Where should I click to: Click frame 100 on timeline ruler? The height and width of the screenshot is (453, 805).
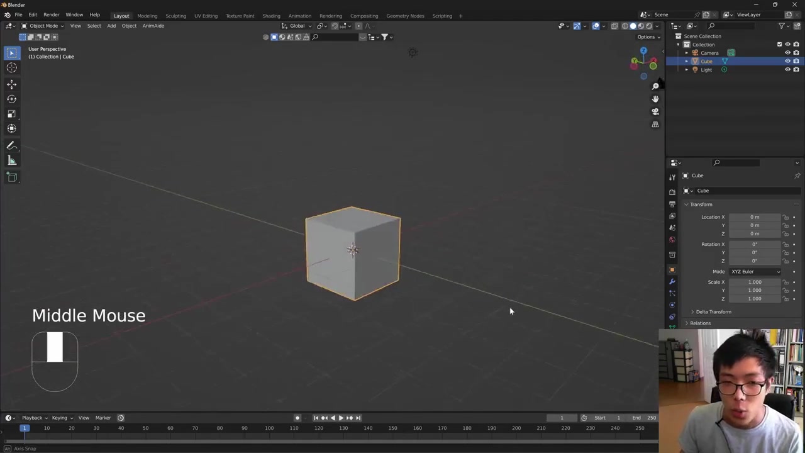pos(269,428)
